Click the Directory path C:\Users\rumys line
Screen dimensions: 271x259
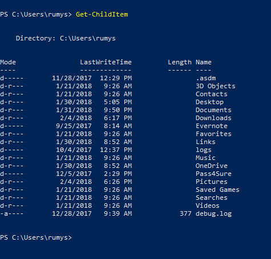(66, 38)
